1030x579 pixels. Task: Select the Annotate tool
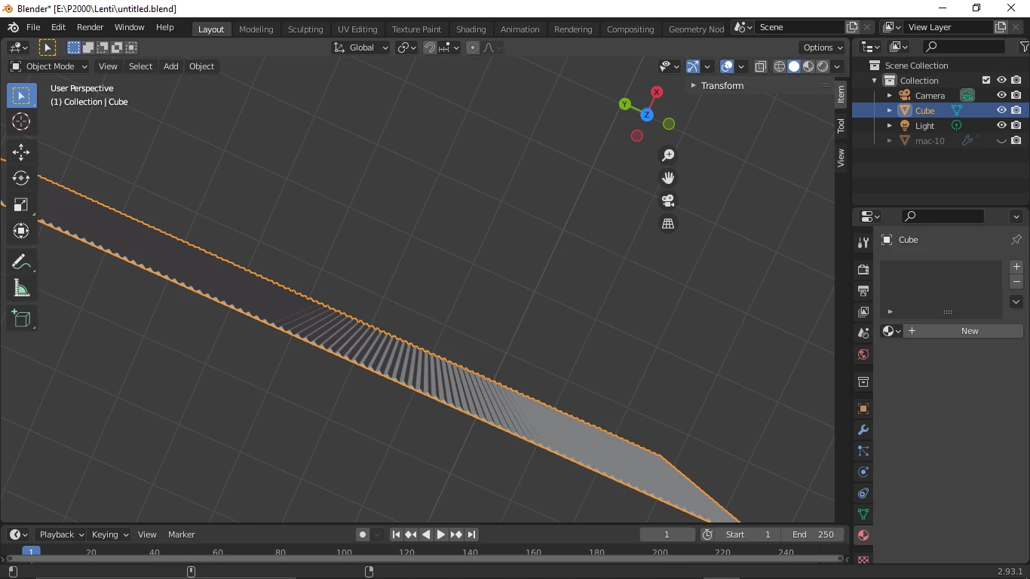21,262
